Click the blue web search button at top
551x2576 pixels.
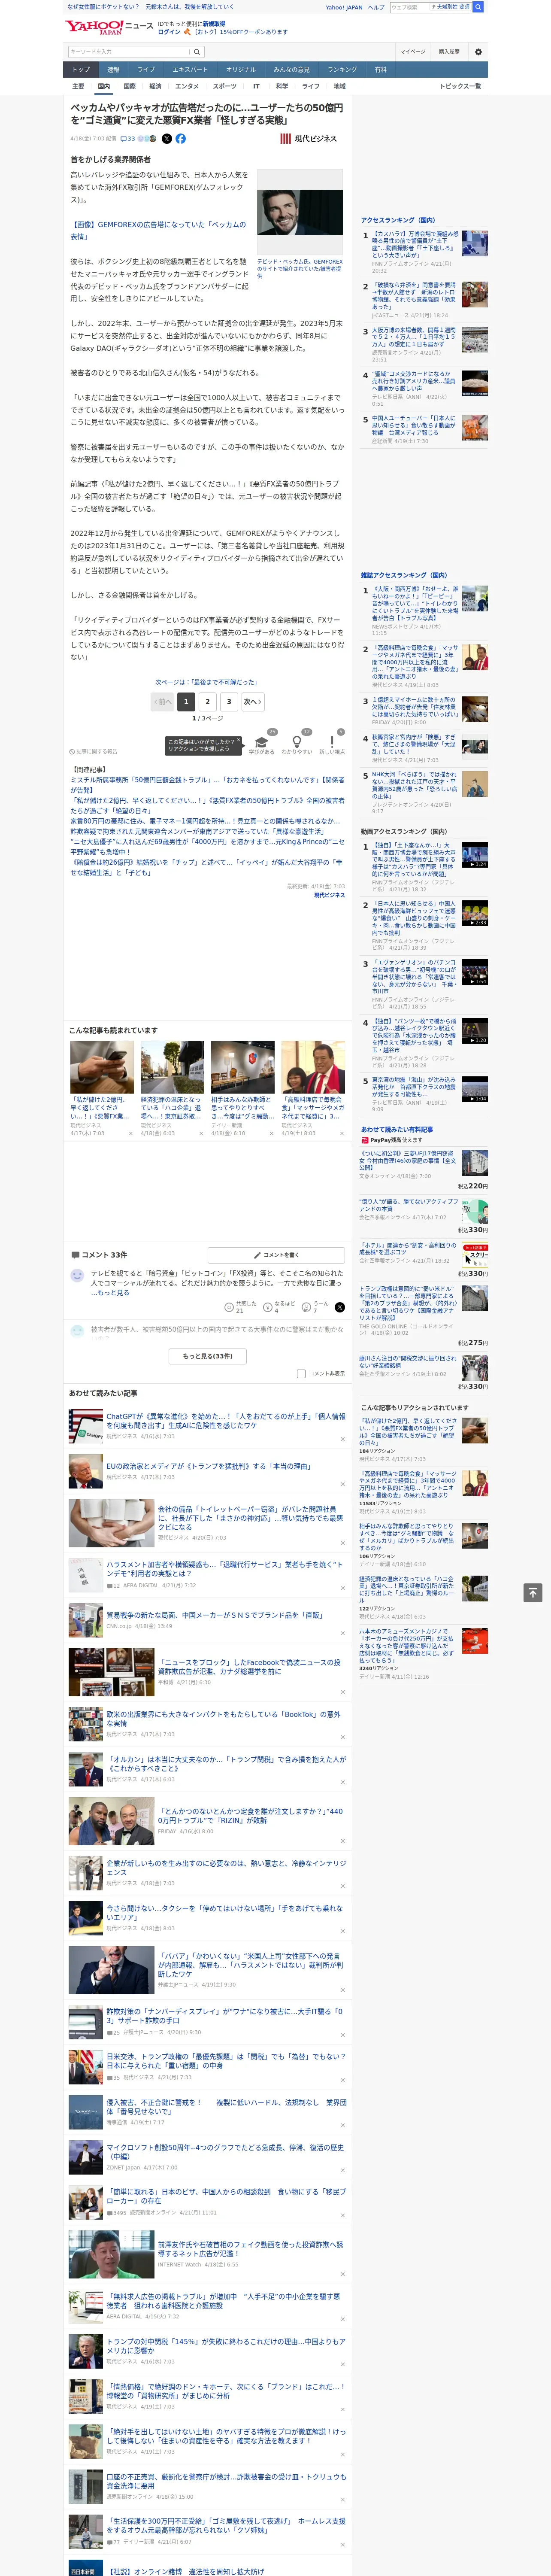tap(478, 7)
